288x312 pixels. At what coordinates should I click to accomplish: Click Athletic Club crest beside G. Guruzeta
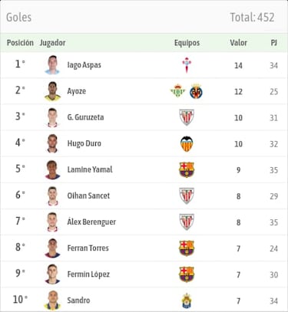point(187,117)
